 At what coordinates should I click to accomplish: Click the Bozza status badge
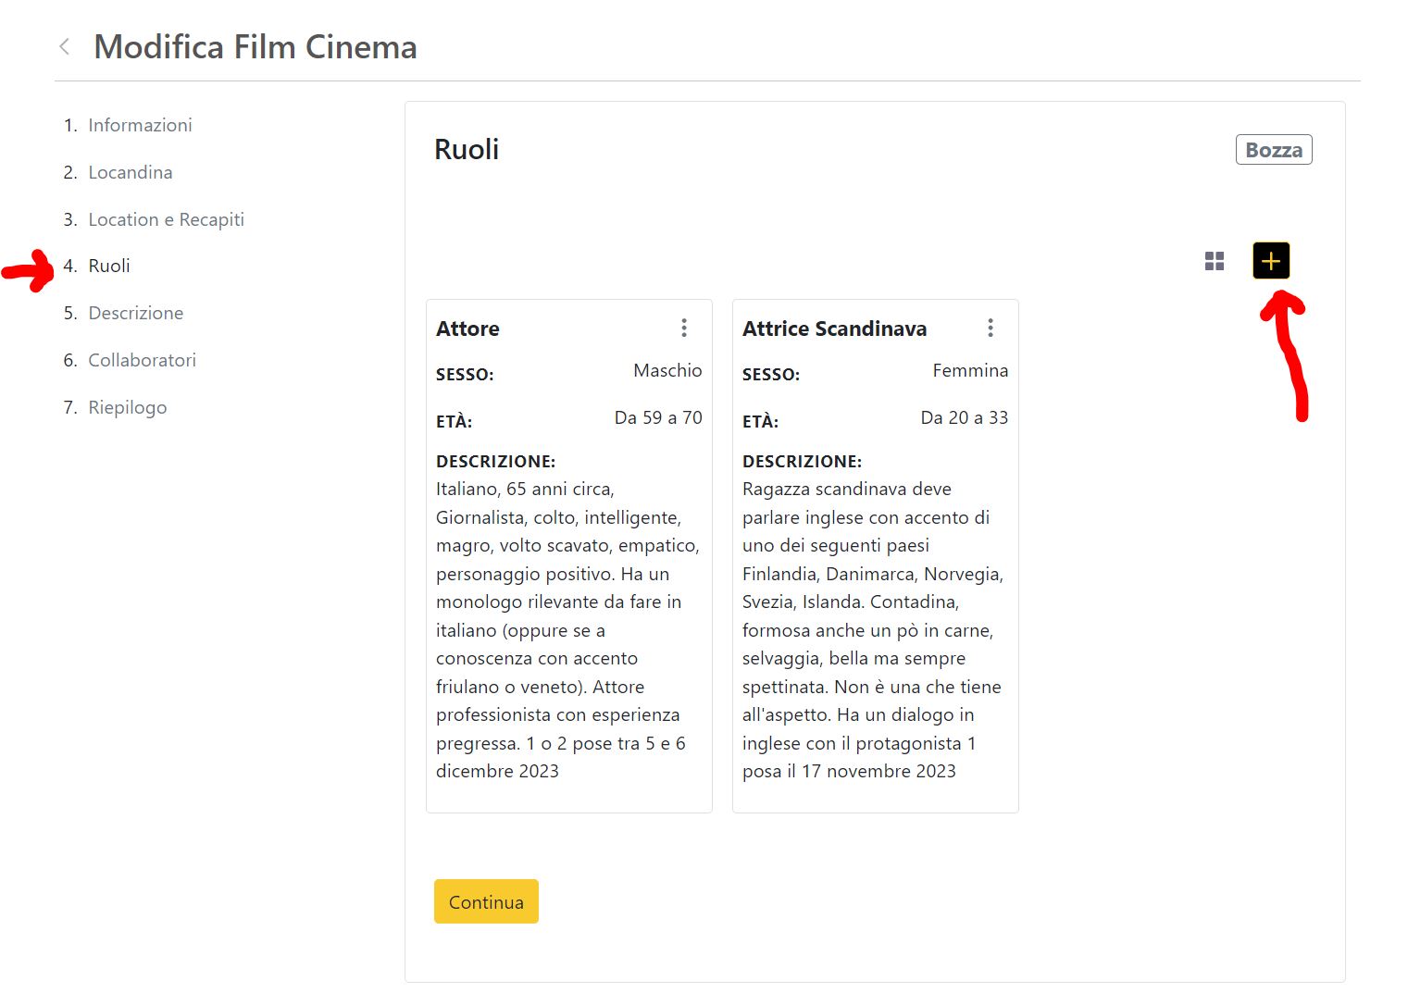click(x=1274, y=150)
